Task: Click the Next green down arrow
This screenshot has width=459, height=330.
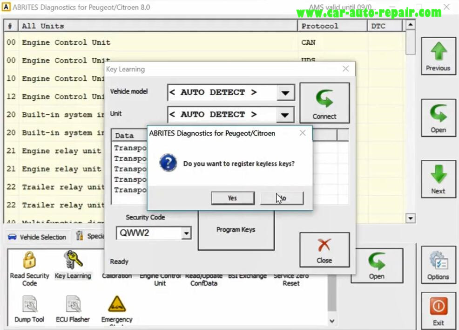Action: (x=438, y=179)
